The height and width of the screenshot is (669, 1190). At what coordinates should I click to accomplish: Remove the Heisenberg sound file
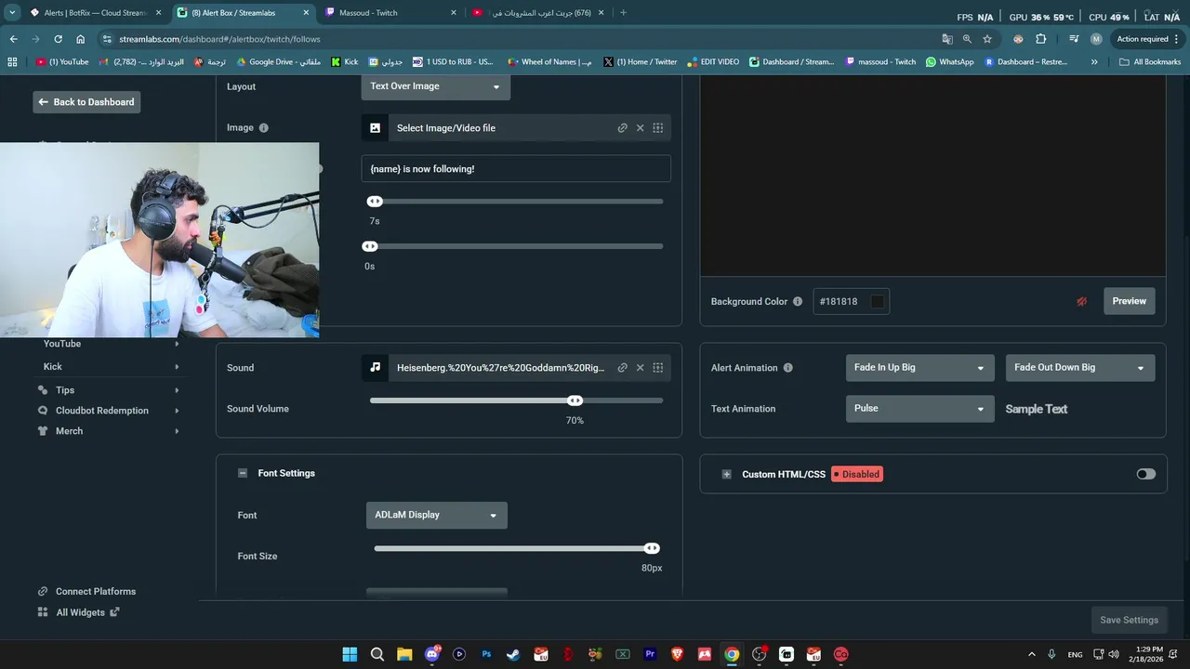[640, 368]
